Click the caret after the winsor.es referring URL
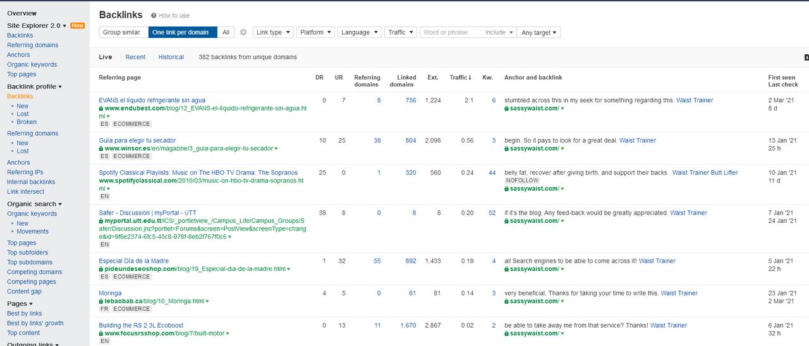 point(276,149)
